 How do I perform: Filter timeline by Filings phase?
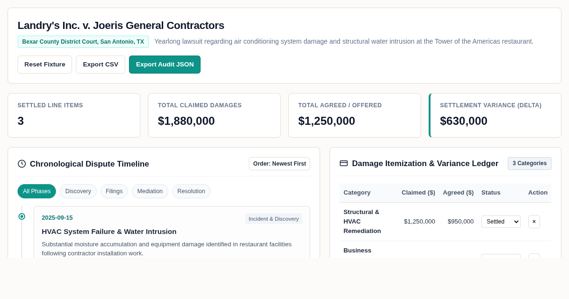114,191
